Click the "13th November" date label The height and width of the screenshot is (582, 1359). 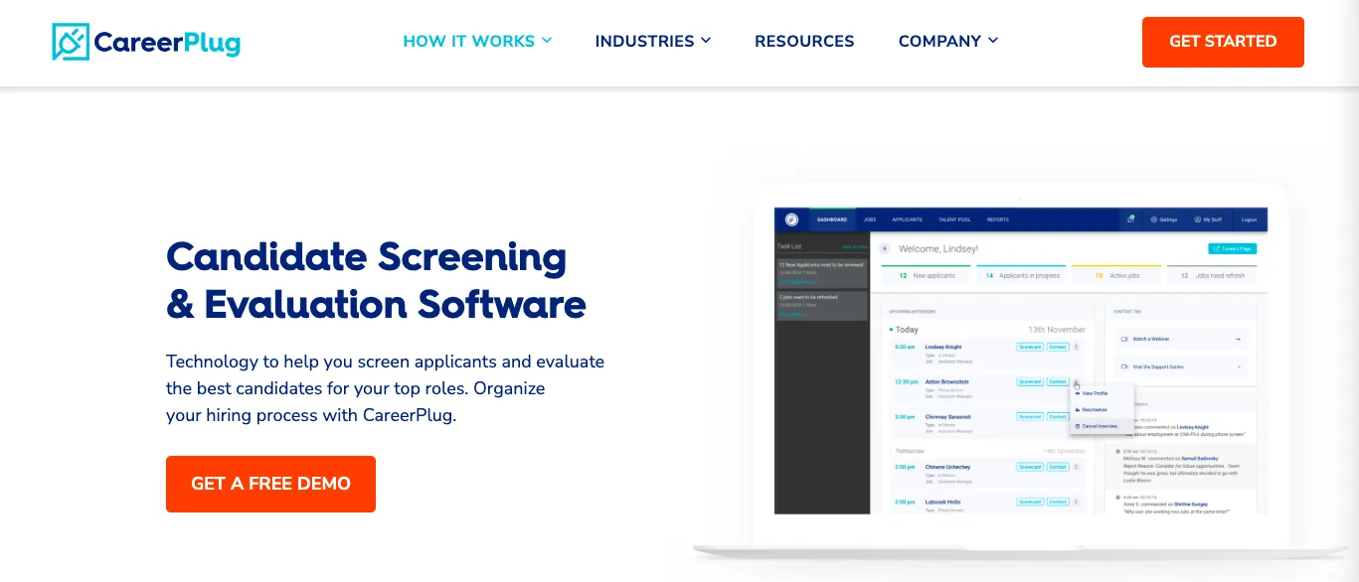pyautogui.click(x=1057, y=330)
